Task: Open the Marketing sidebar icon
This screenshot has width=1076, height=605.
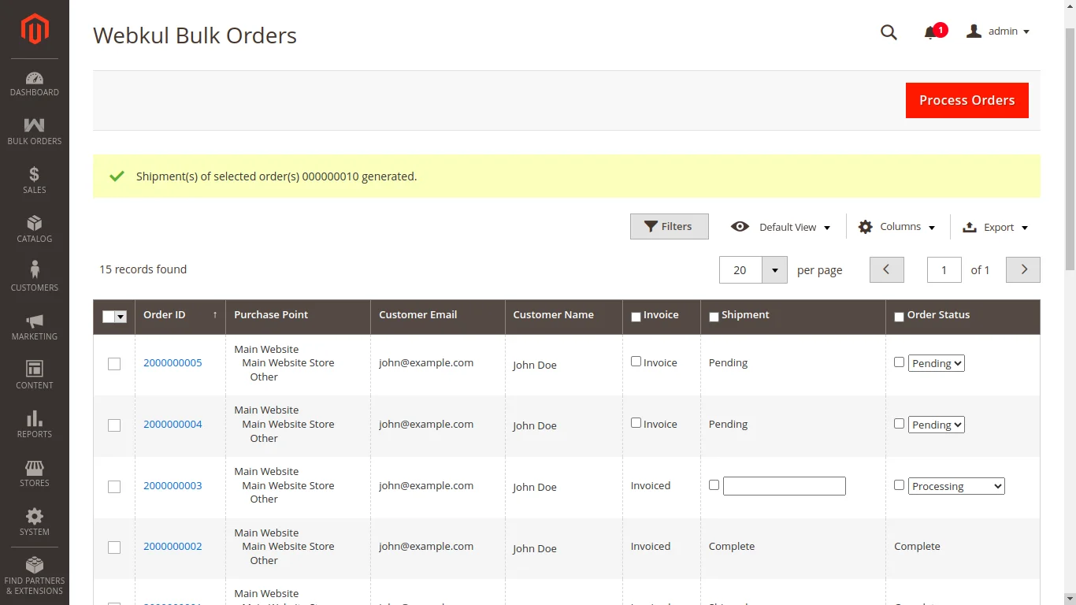Action: pos(34,323)
